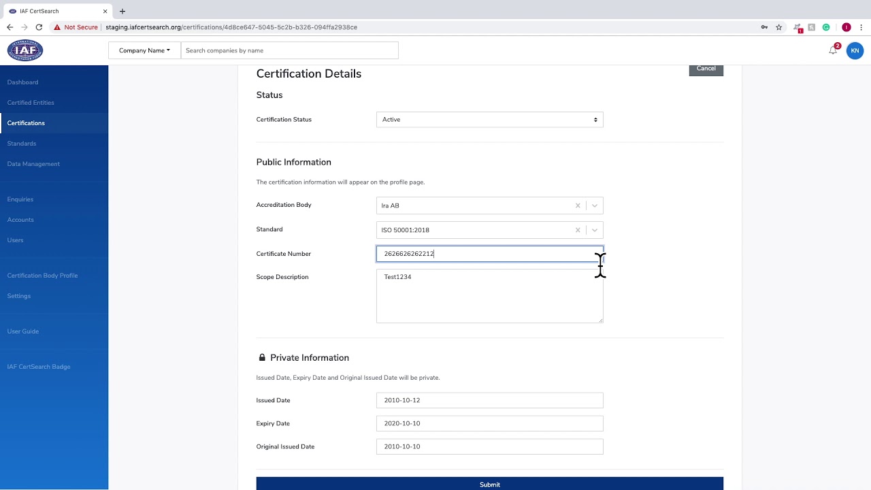The height and width of the screenshot is (490, 871).
Task: Click the browser profile avatar icon
Action: [x=847, y=27]
